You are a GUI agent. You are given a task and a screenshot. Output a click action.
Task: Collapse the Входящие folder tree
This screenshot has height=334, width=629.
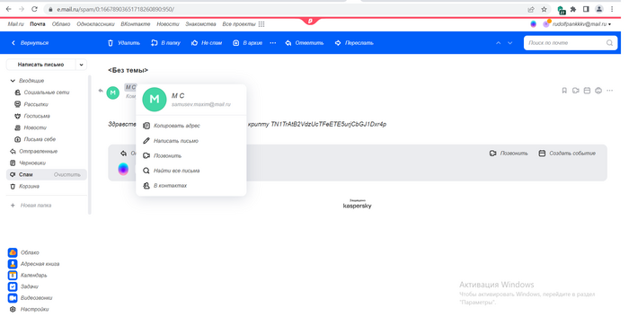(13, 81)
